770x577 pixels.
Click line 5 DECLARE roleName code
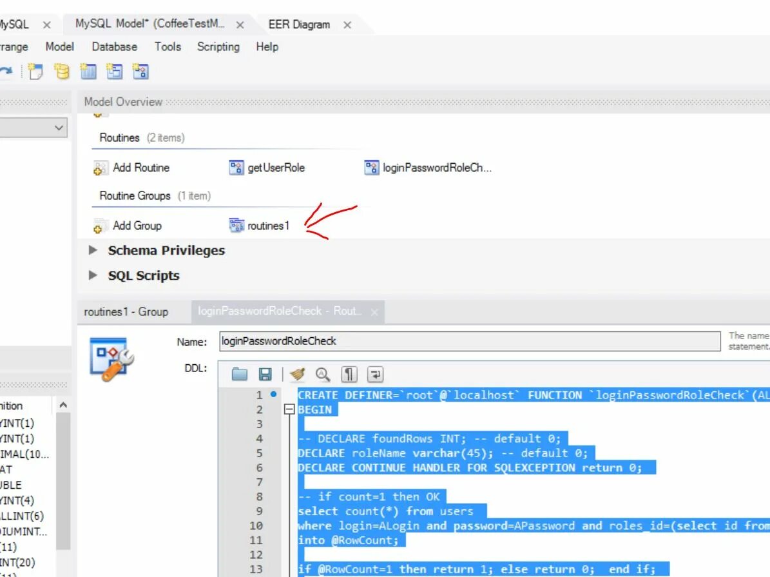click(443, 453)
